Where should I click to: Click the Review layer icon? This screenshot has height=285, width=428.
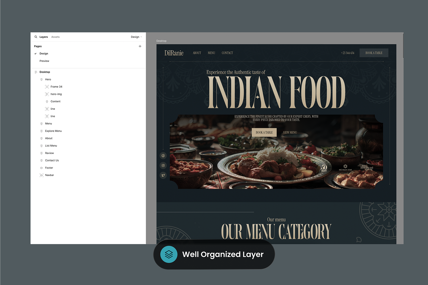coord(41,153)
